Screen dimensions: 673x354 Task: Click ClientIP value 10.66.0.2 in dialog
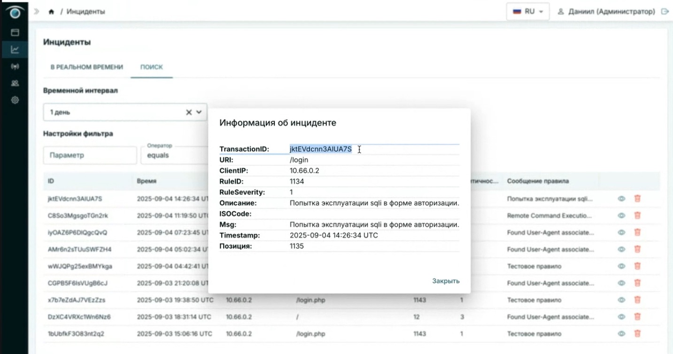[304, 171]
